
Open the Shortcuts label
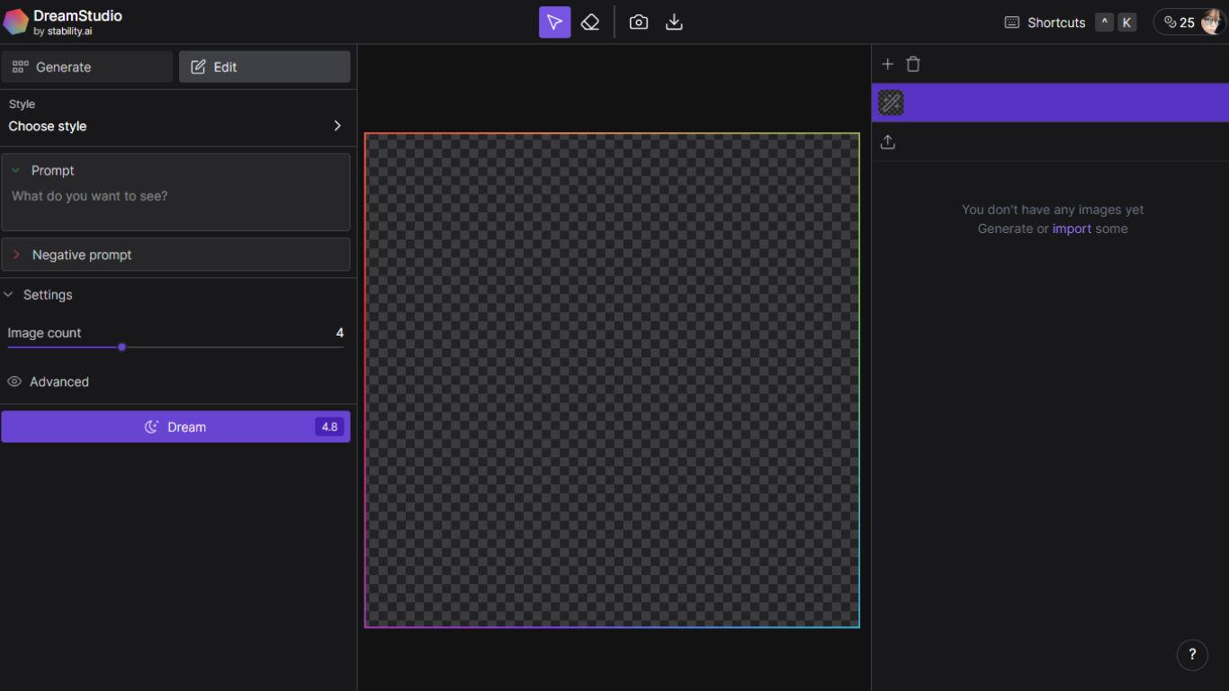tap(1056, 22)
